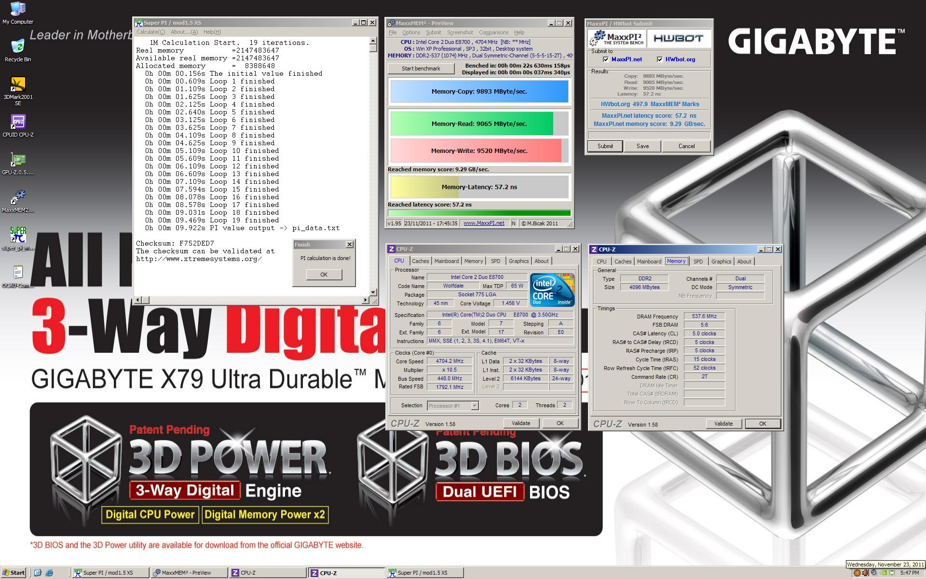Open the Comparisons menu in MaxxMEM²
This screenshot has height=579, width=926.
[493, 32]
